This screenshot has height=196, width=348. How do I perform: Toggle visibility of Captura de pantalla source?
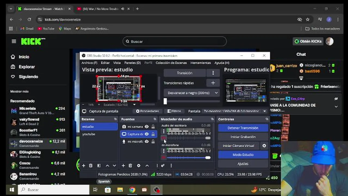tap(147, 134)
